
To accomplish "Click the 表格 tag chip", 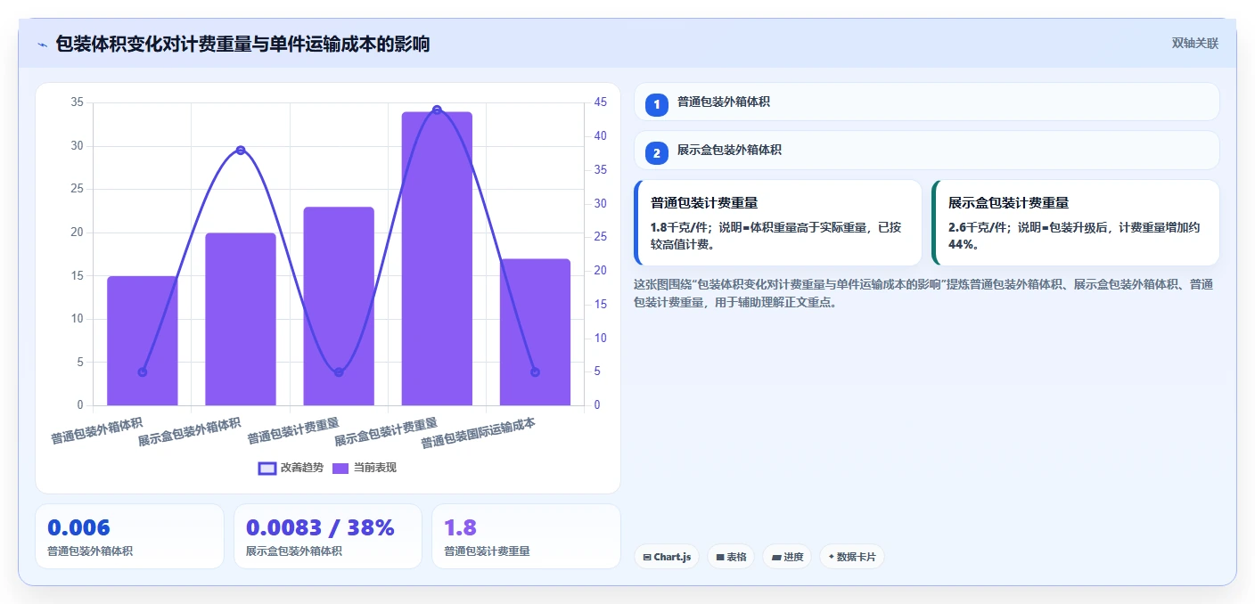I will pos(731,557).
